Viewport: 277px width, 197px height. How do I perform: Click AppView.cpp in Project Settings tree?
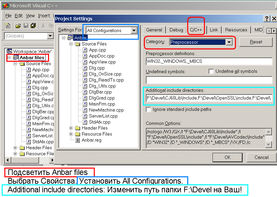(x=102, y=62)
